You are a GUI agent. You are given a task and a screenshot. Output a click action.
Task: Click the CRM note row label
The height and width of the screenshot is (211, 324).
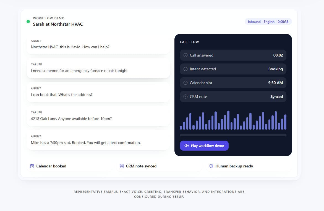pos(198,97)
